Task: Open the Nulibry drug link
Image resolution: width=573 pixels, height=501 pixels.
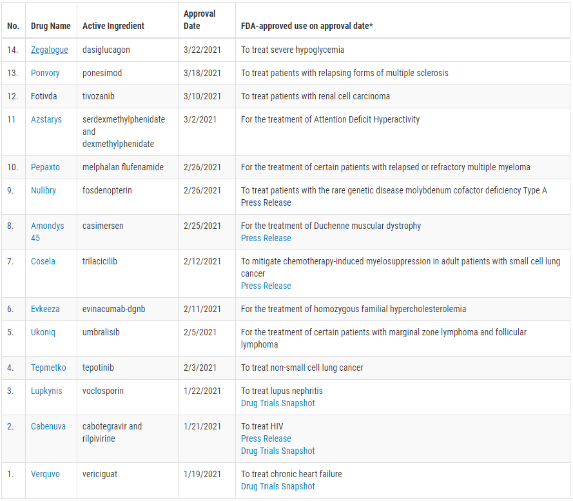Action: 43,190
